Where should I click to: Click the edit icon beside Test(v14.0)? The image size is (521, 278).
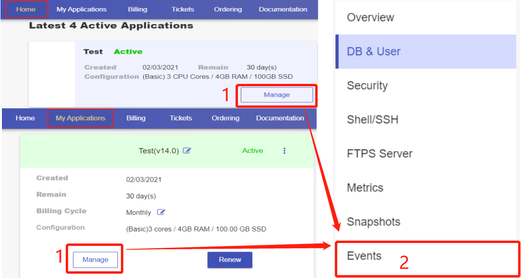[x=187, y=151]
